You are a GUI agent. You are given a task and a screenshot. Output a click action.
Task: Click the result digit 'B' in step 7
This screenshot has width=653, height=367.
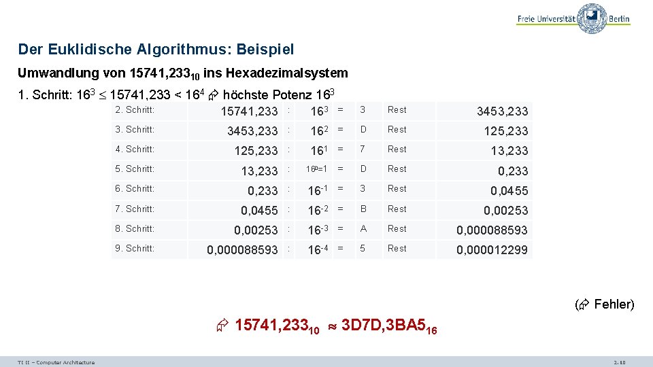[x=363, y=209]
